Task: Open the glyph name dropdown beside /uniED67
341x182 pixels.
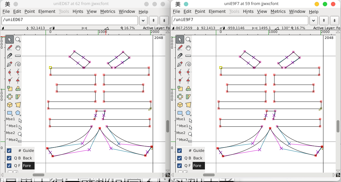Action: point(143,20)
